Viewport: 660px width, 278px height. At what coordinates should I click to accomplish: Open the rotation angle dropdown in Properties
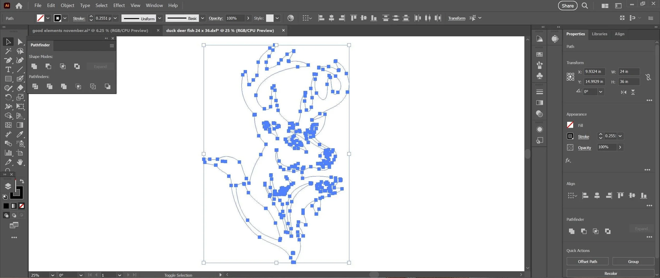pyautogui.click(x=601, y=92)
